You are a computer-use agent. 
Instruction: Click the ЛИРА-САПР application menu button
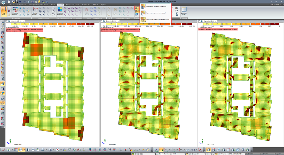coord(3,3)
